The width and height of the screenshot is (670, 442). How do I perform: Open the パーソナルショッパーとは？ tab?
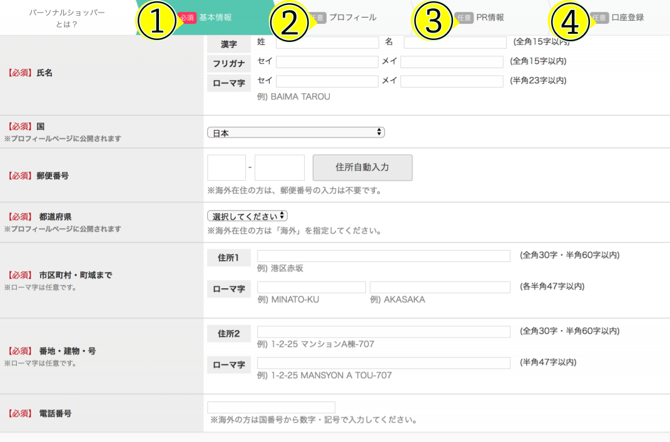[67, 18]
